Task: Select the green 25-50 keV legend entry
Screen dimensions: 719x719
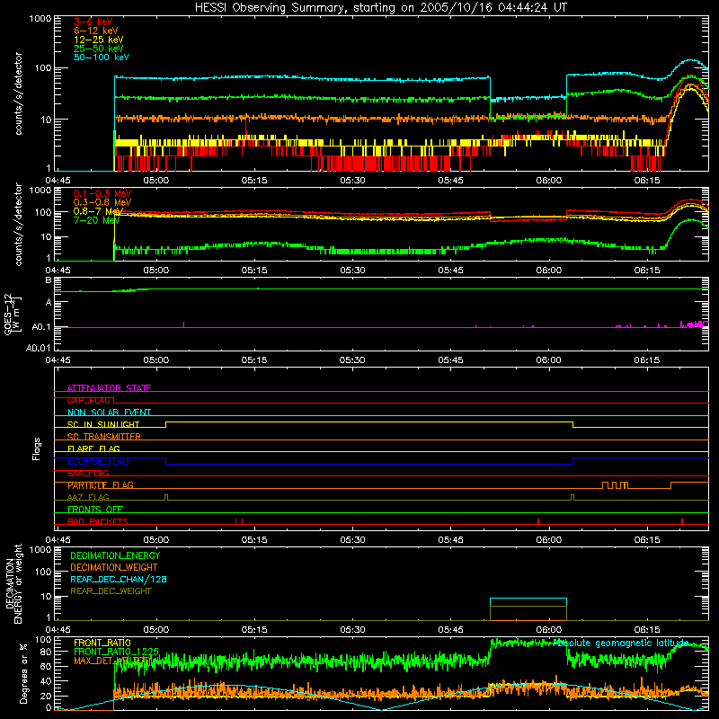Action: (x=99, y=49)
